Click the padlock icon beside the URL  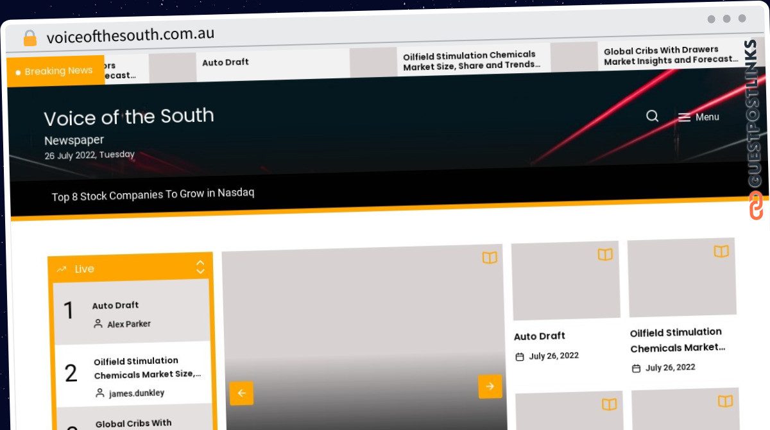(30, 39)
